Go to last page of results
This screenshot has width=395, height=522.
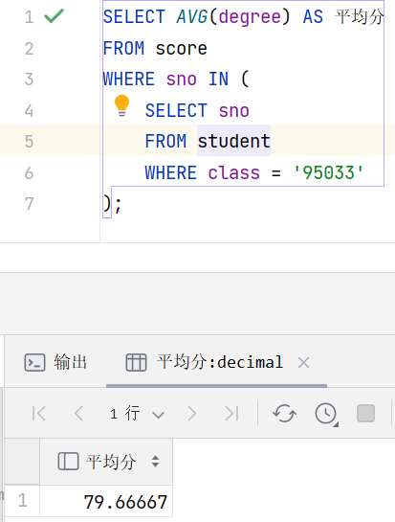(x=231, y=414)
